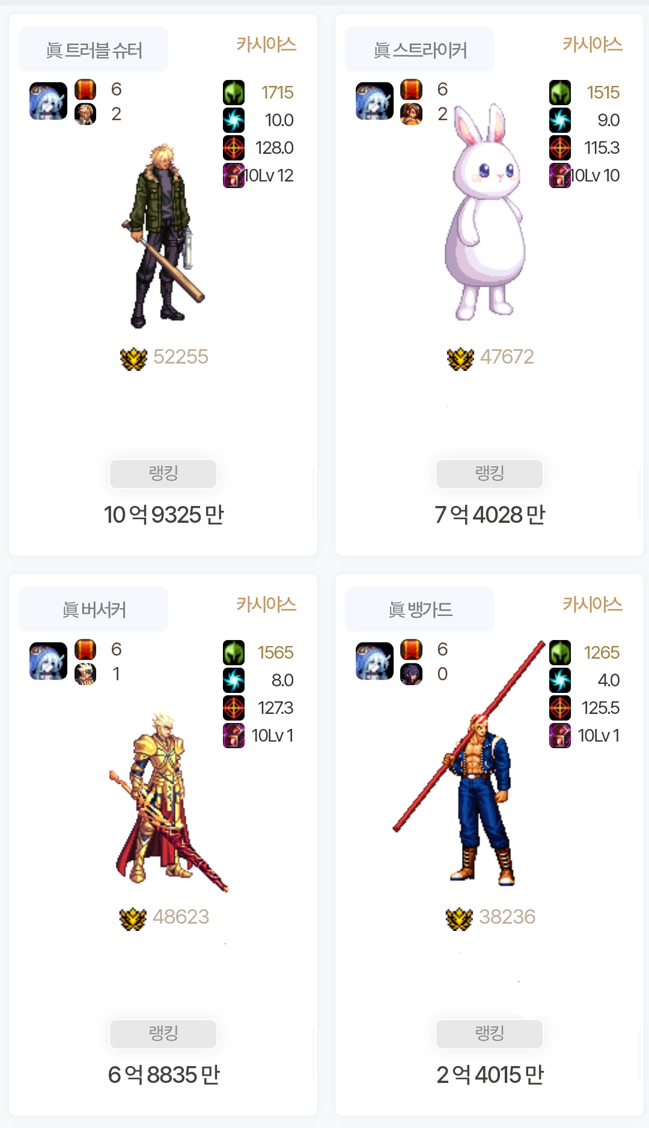Click the gold crest icon beside 38236
This screenshot has width=649, height=1128.
(459, 918)
